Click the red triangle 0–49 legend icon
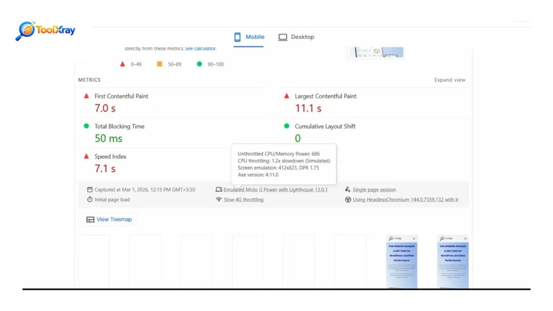553x311 pixels. point(123,64)
